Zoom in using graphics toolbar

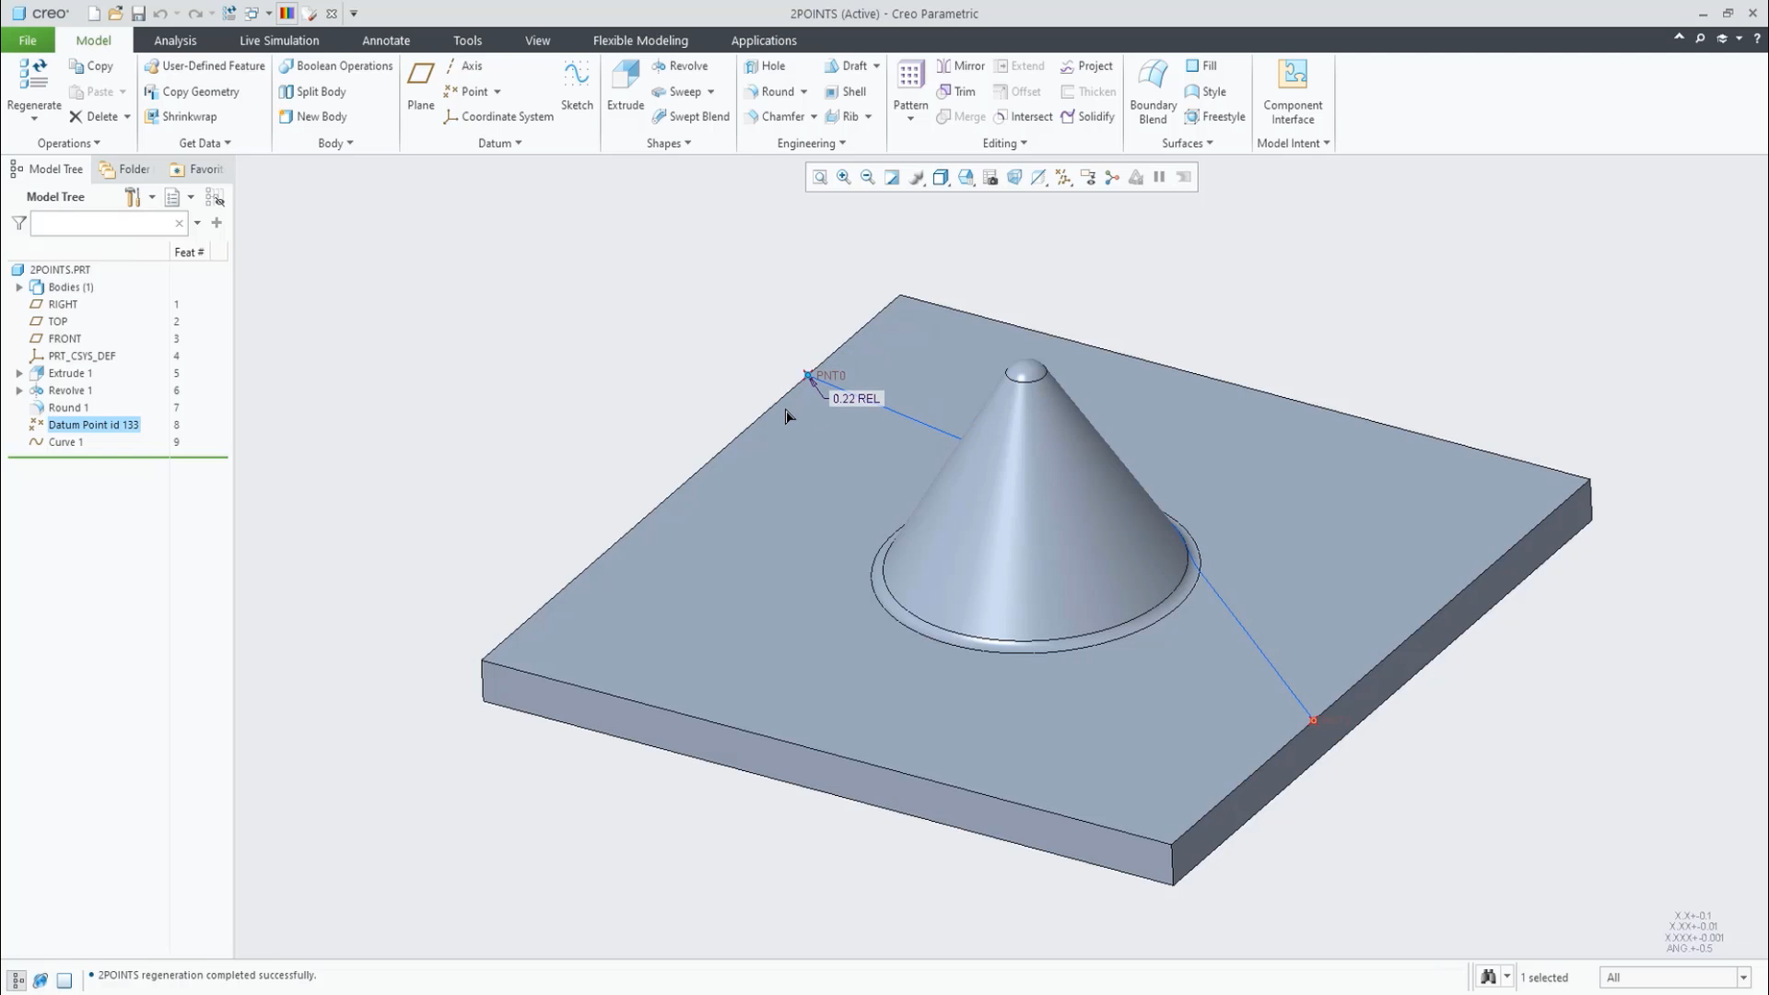844,178
